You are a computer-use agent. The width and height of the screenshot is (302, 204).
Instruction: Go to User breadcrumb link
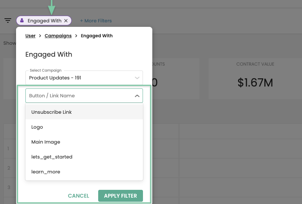[x=31, y=36]
